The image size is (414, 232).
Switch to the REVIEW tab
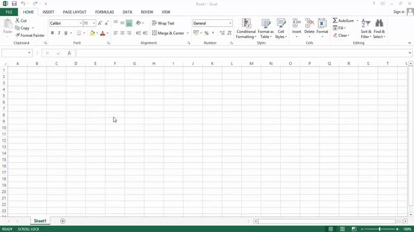tap(147, 12)
